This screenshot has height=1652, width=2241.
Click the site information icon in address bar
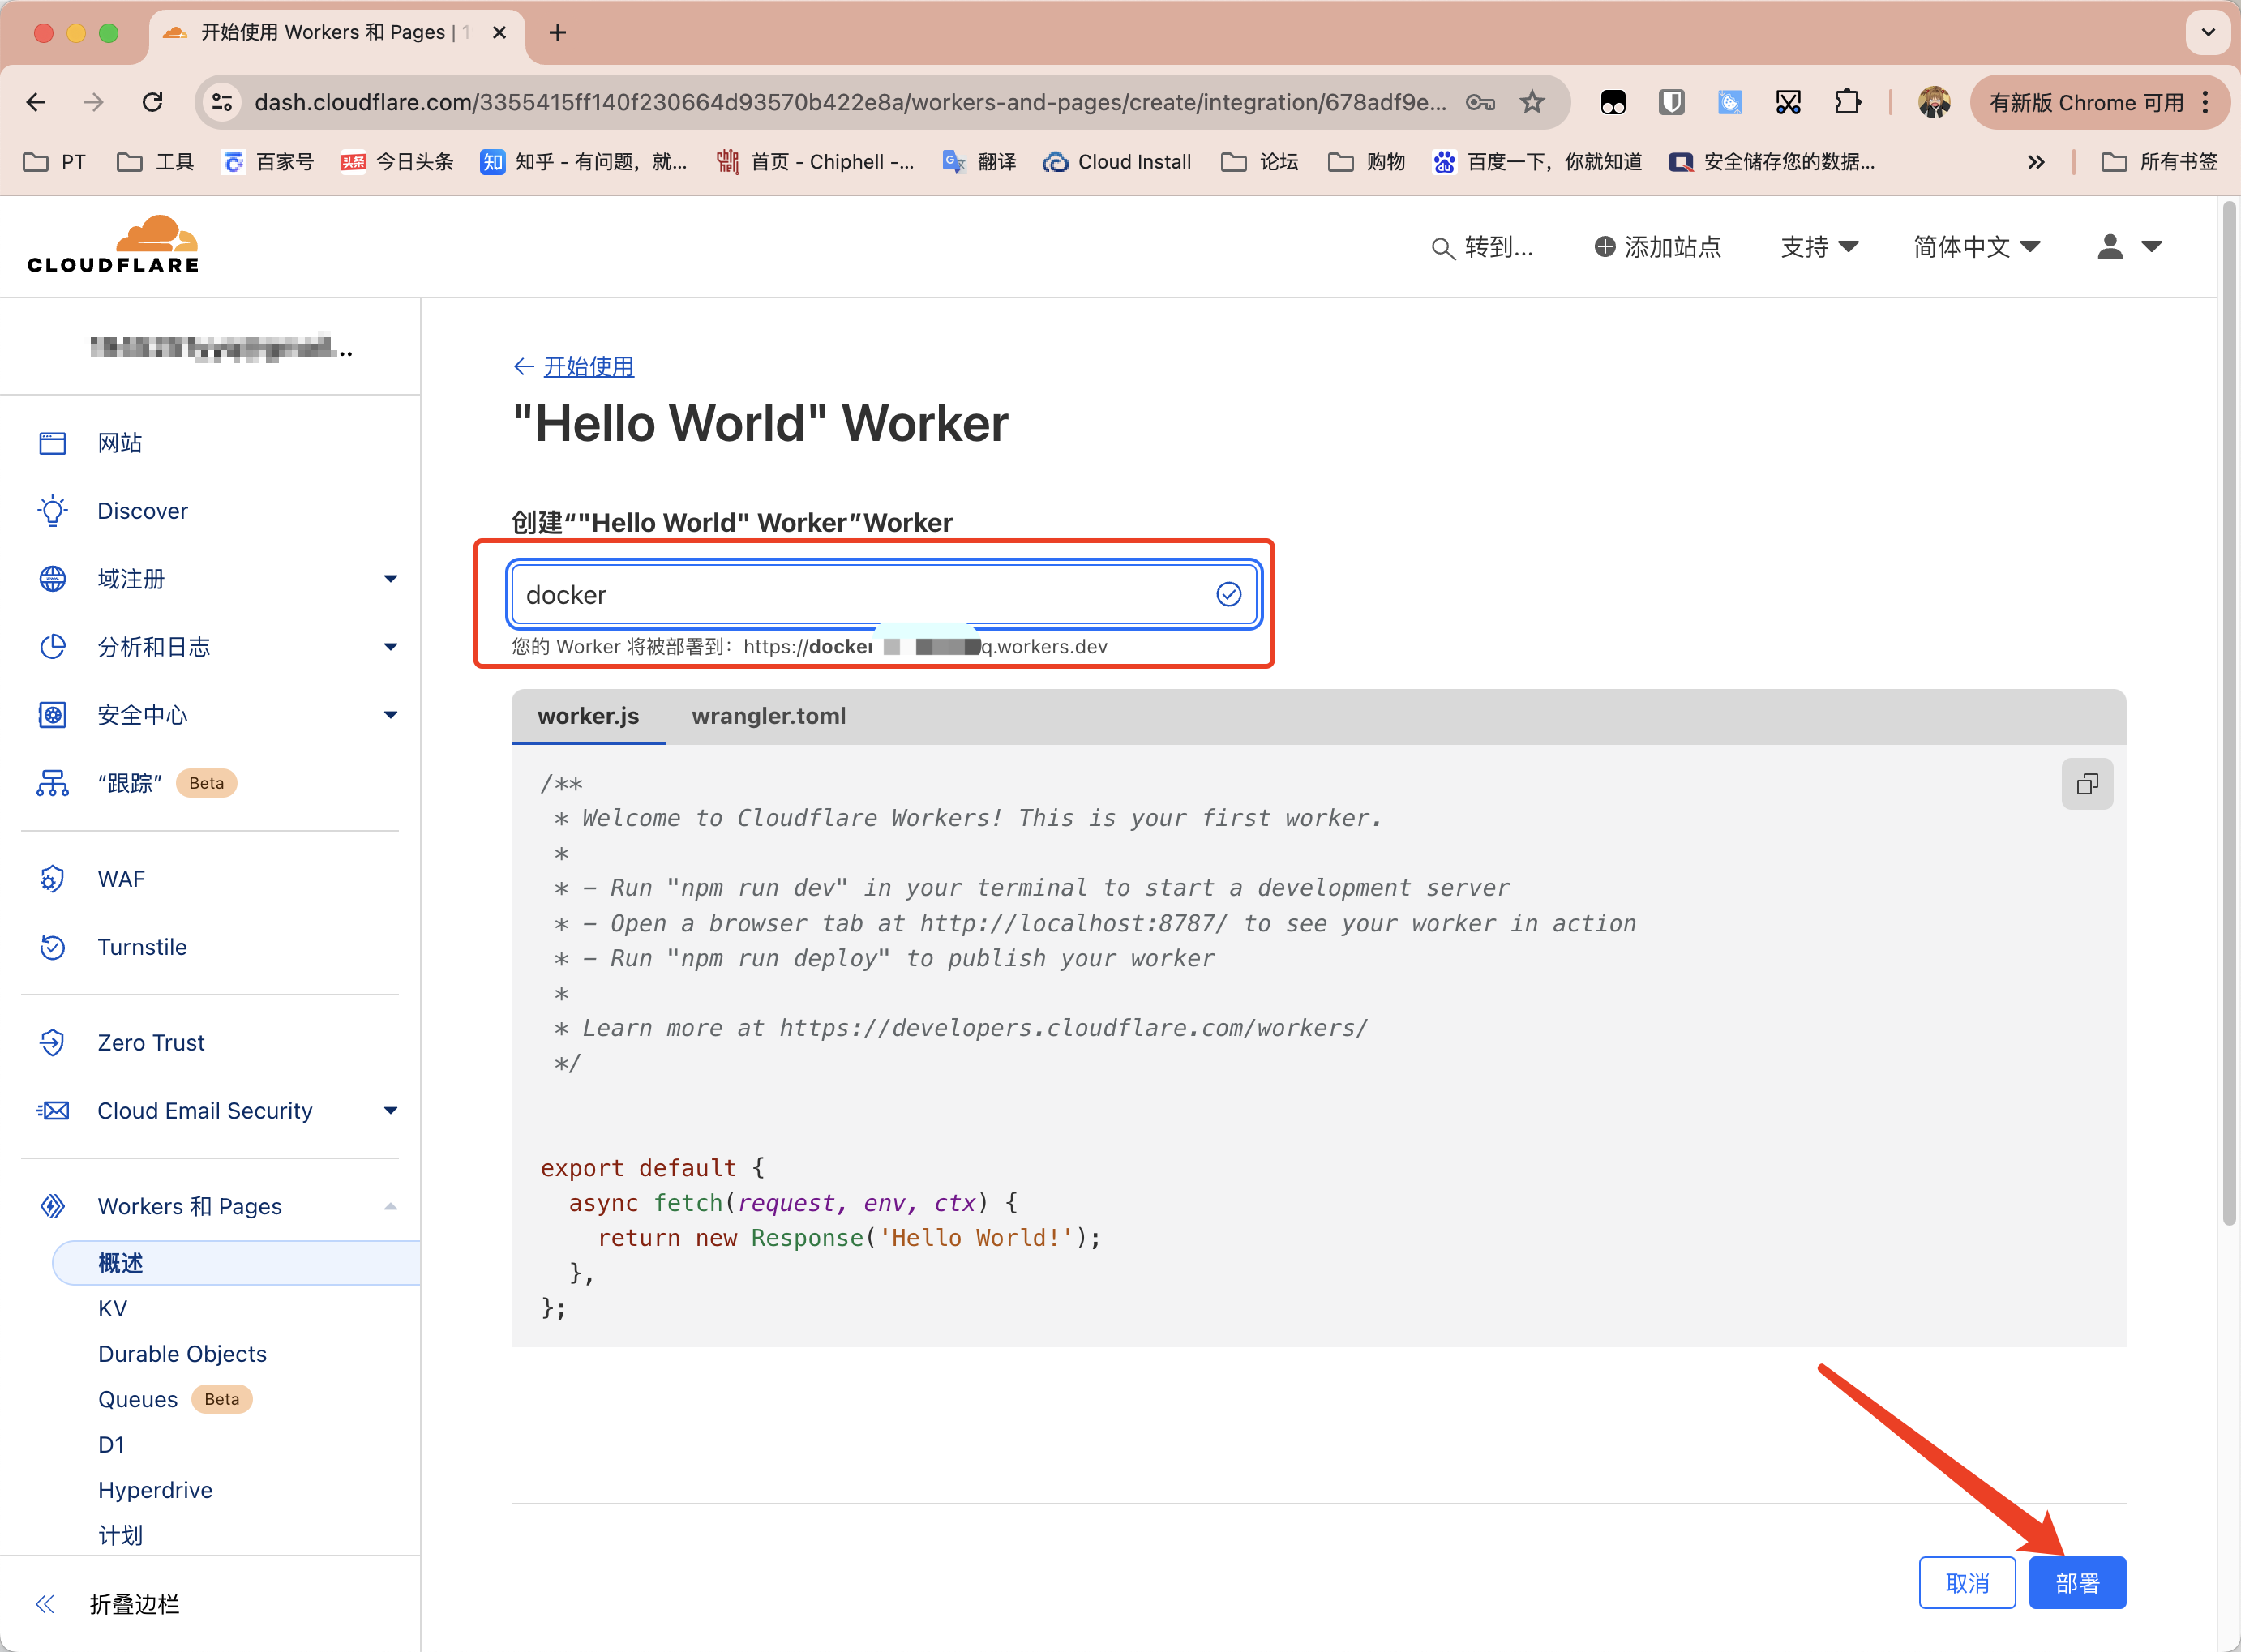click(x=222, y=102)
